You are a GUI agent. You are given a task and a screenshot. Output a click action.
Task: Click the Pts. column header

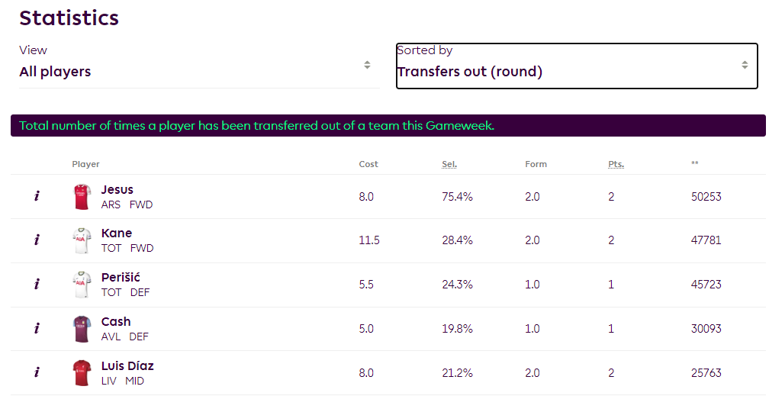[x=616, y=164]
